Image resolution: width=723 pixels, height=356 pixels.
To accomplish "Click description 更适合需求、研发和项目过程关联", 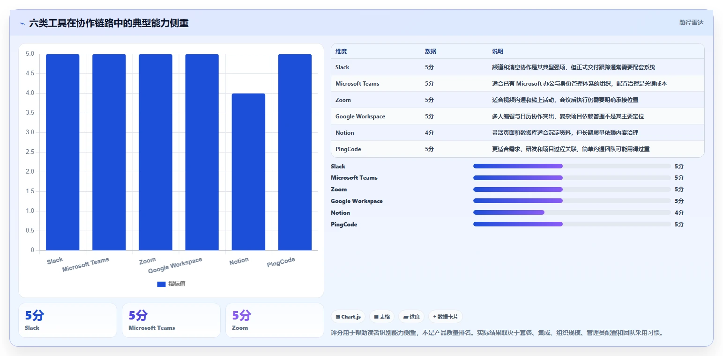I will (x=571, y=149).
